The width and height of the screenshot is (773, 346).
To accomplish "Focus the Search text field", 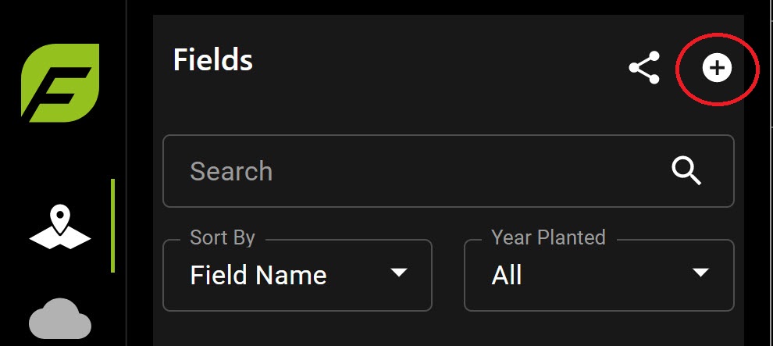I will [x=422, y=171].
